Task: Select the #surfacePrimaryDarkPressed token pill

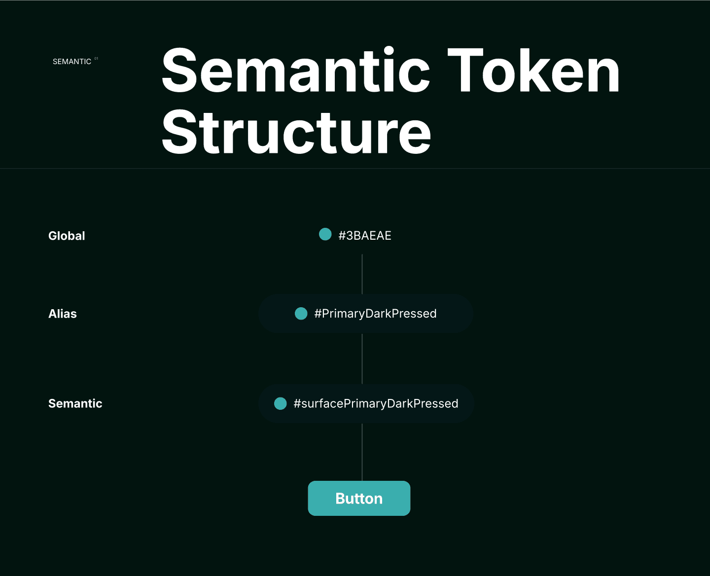Action: pos(366,403)
